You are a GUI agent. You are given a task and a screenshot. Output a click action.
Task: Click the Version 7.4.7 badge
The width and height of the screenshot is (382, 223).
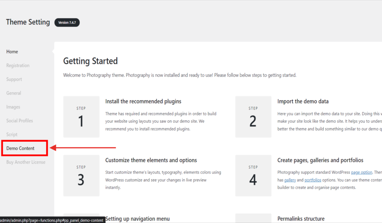[x=67, y=23]
